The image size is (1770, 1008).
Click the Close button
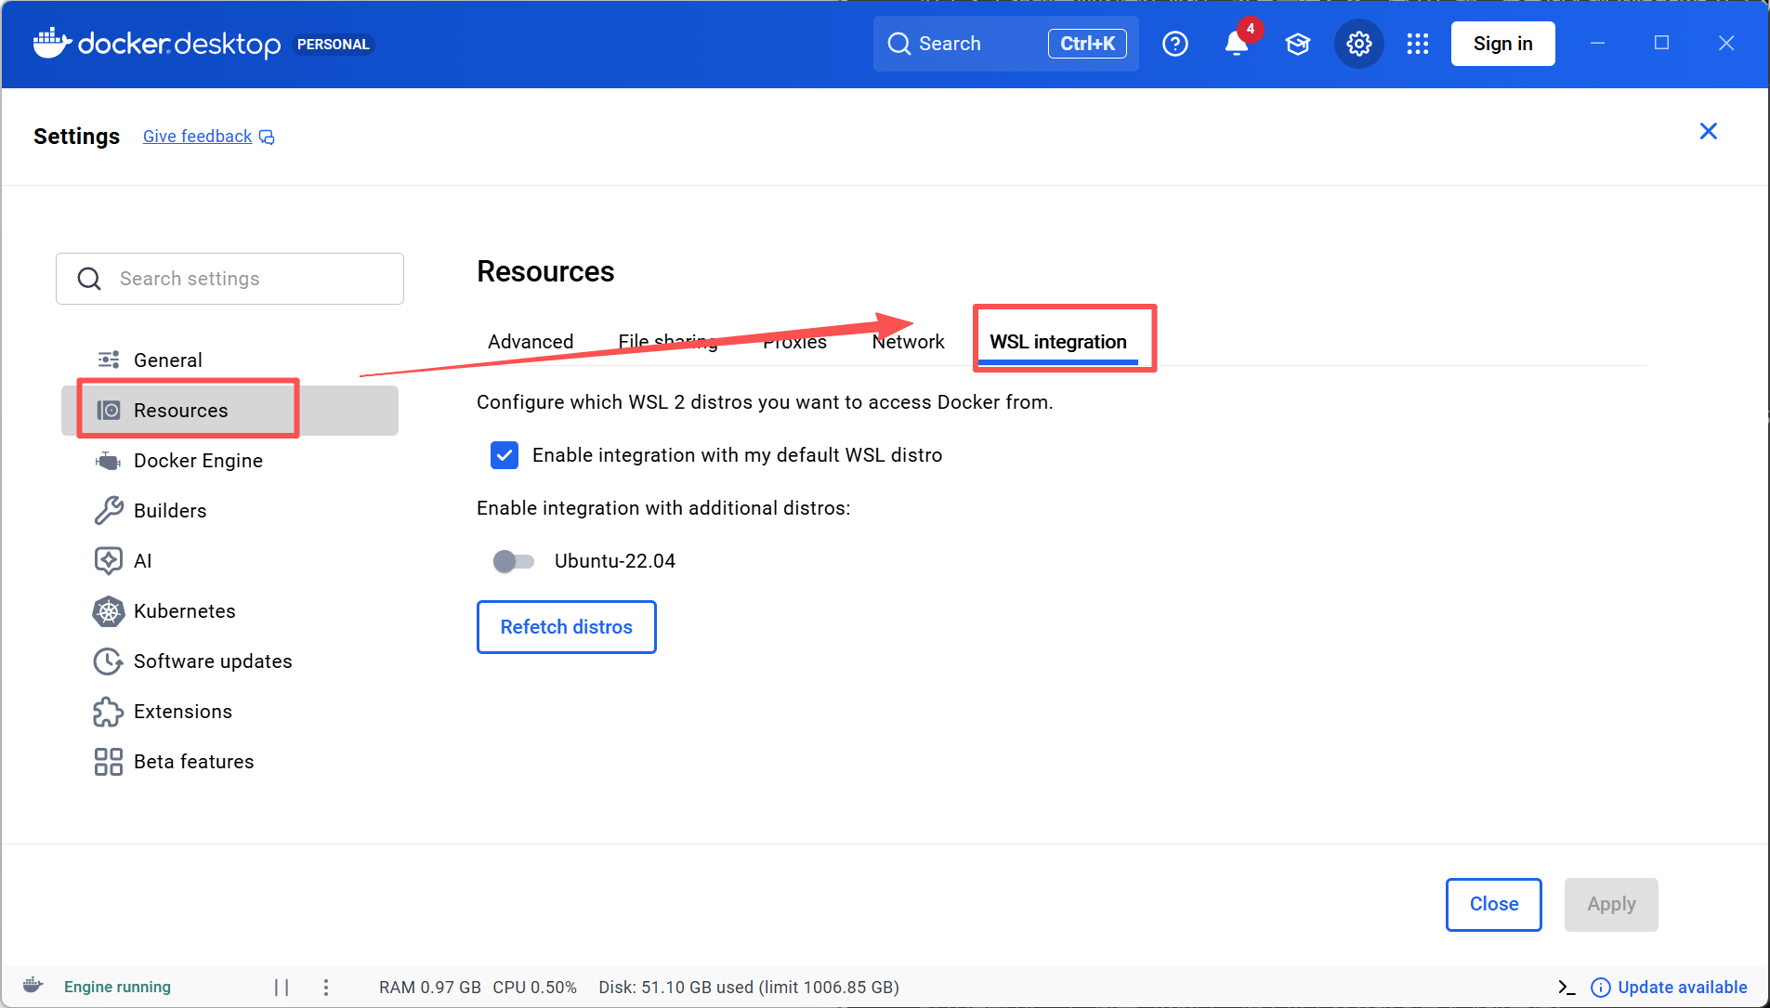pos(1493,904)
